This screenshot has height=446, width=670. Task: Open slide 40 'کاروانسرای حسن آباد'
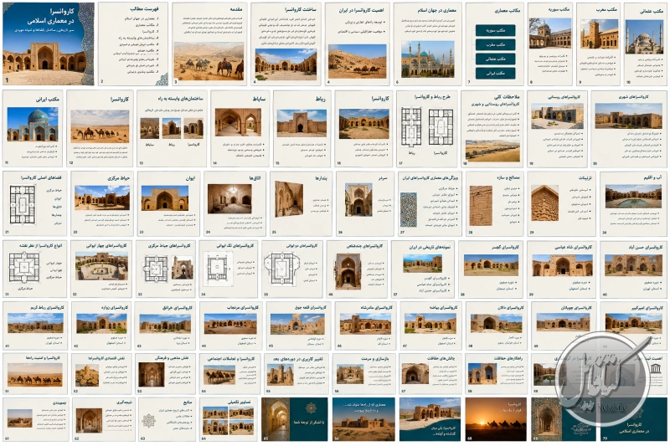[633, 269]
